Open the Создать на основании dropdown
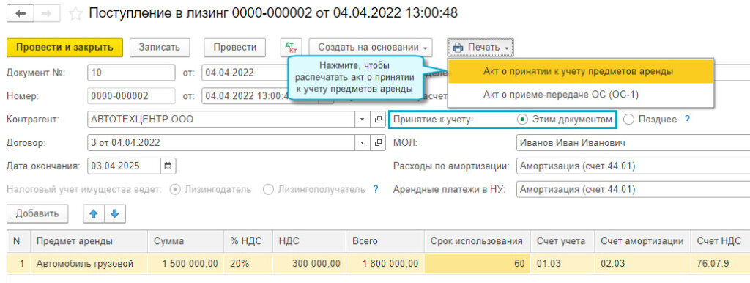Viewport: 750px width, 283px height. coord(371,48)
